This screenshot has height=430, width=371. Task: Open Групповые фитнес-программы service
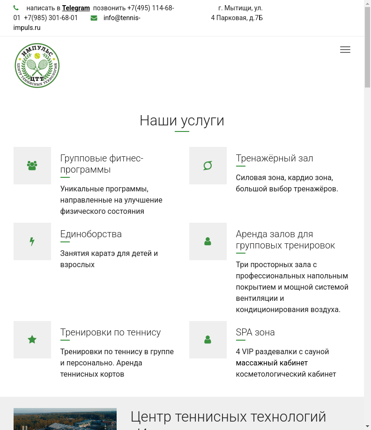102,164
